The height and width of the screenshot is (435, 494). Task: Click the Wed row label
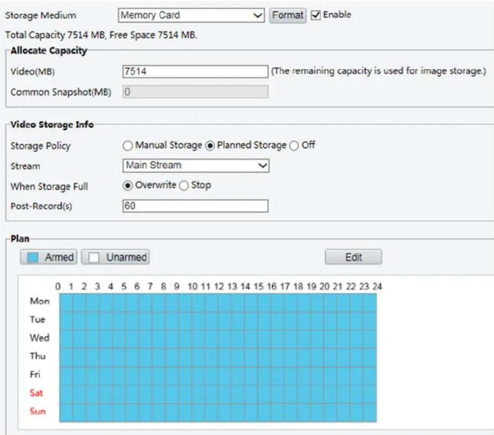pos(40,338)
